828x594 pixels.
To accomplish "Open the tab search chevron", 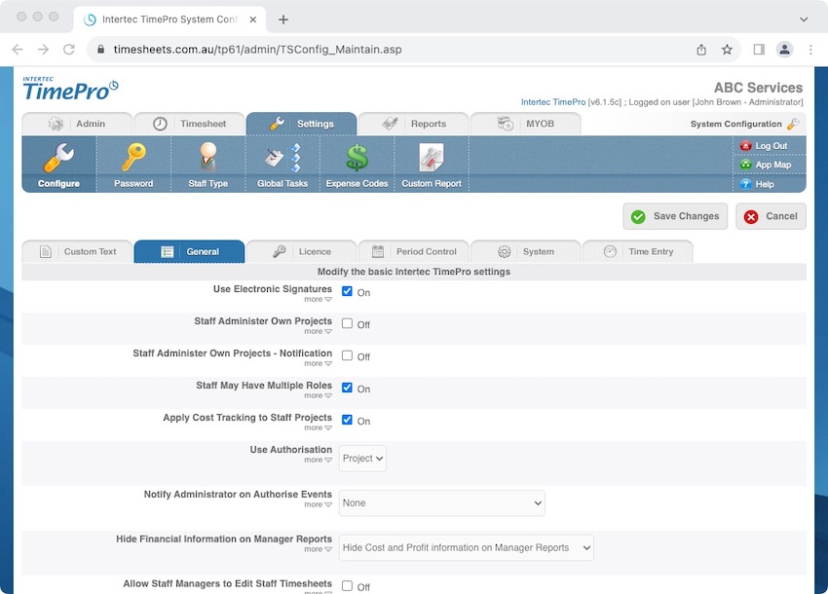I will click(x=804, y=19).
